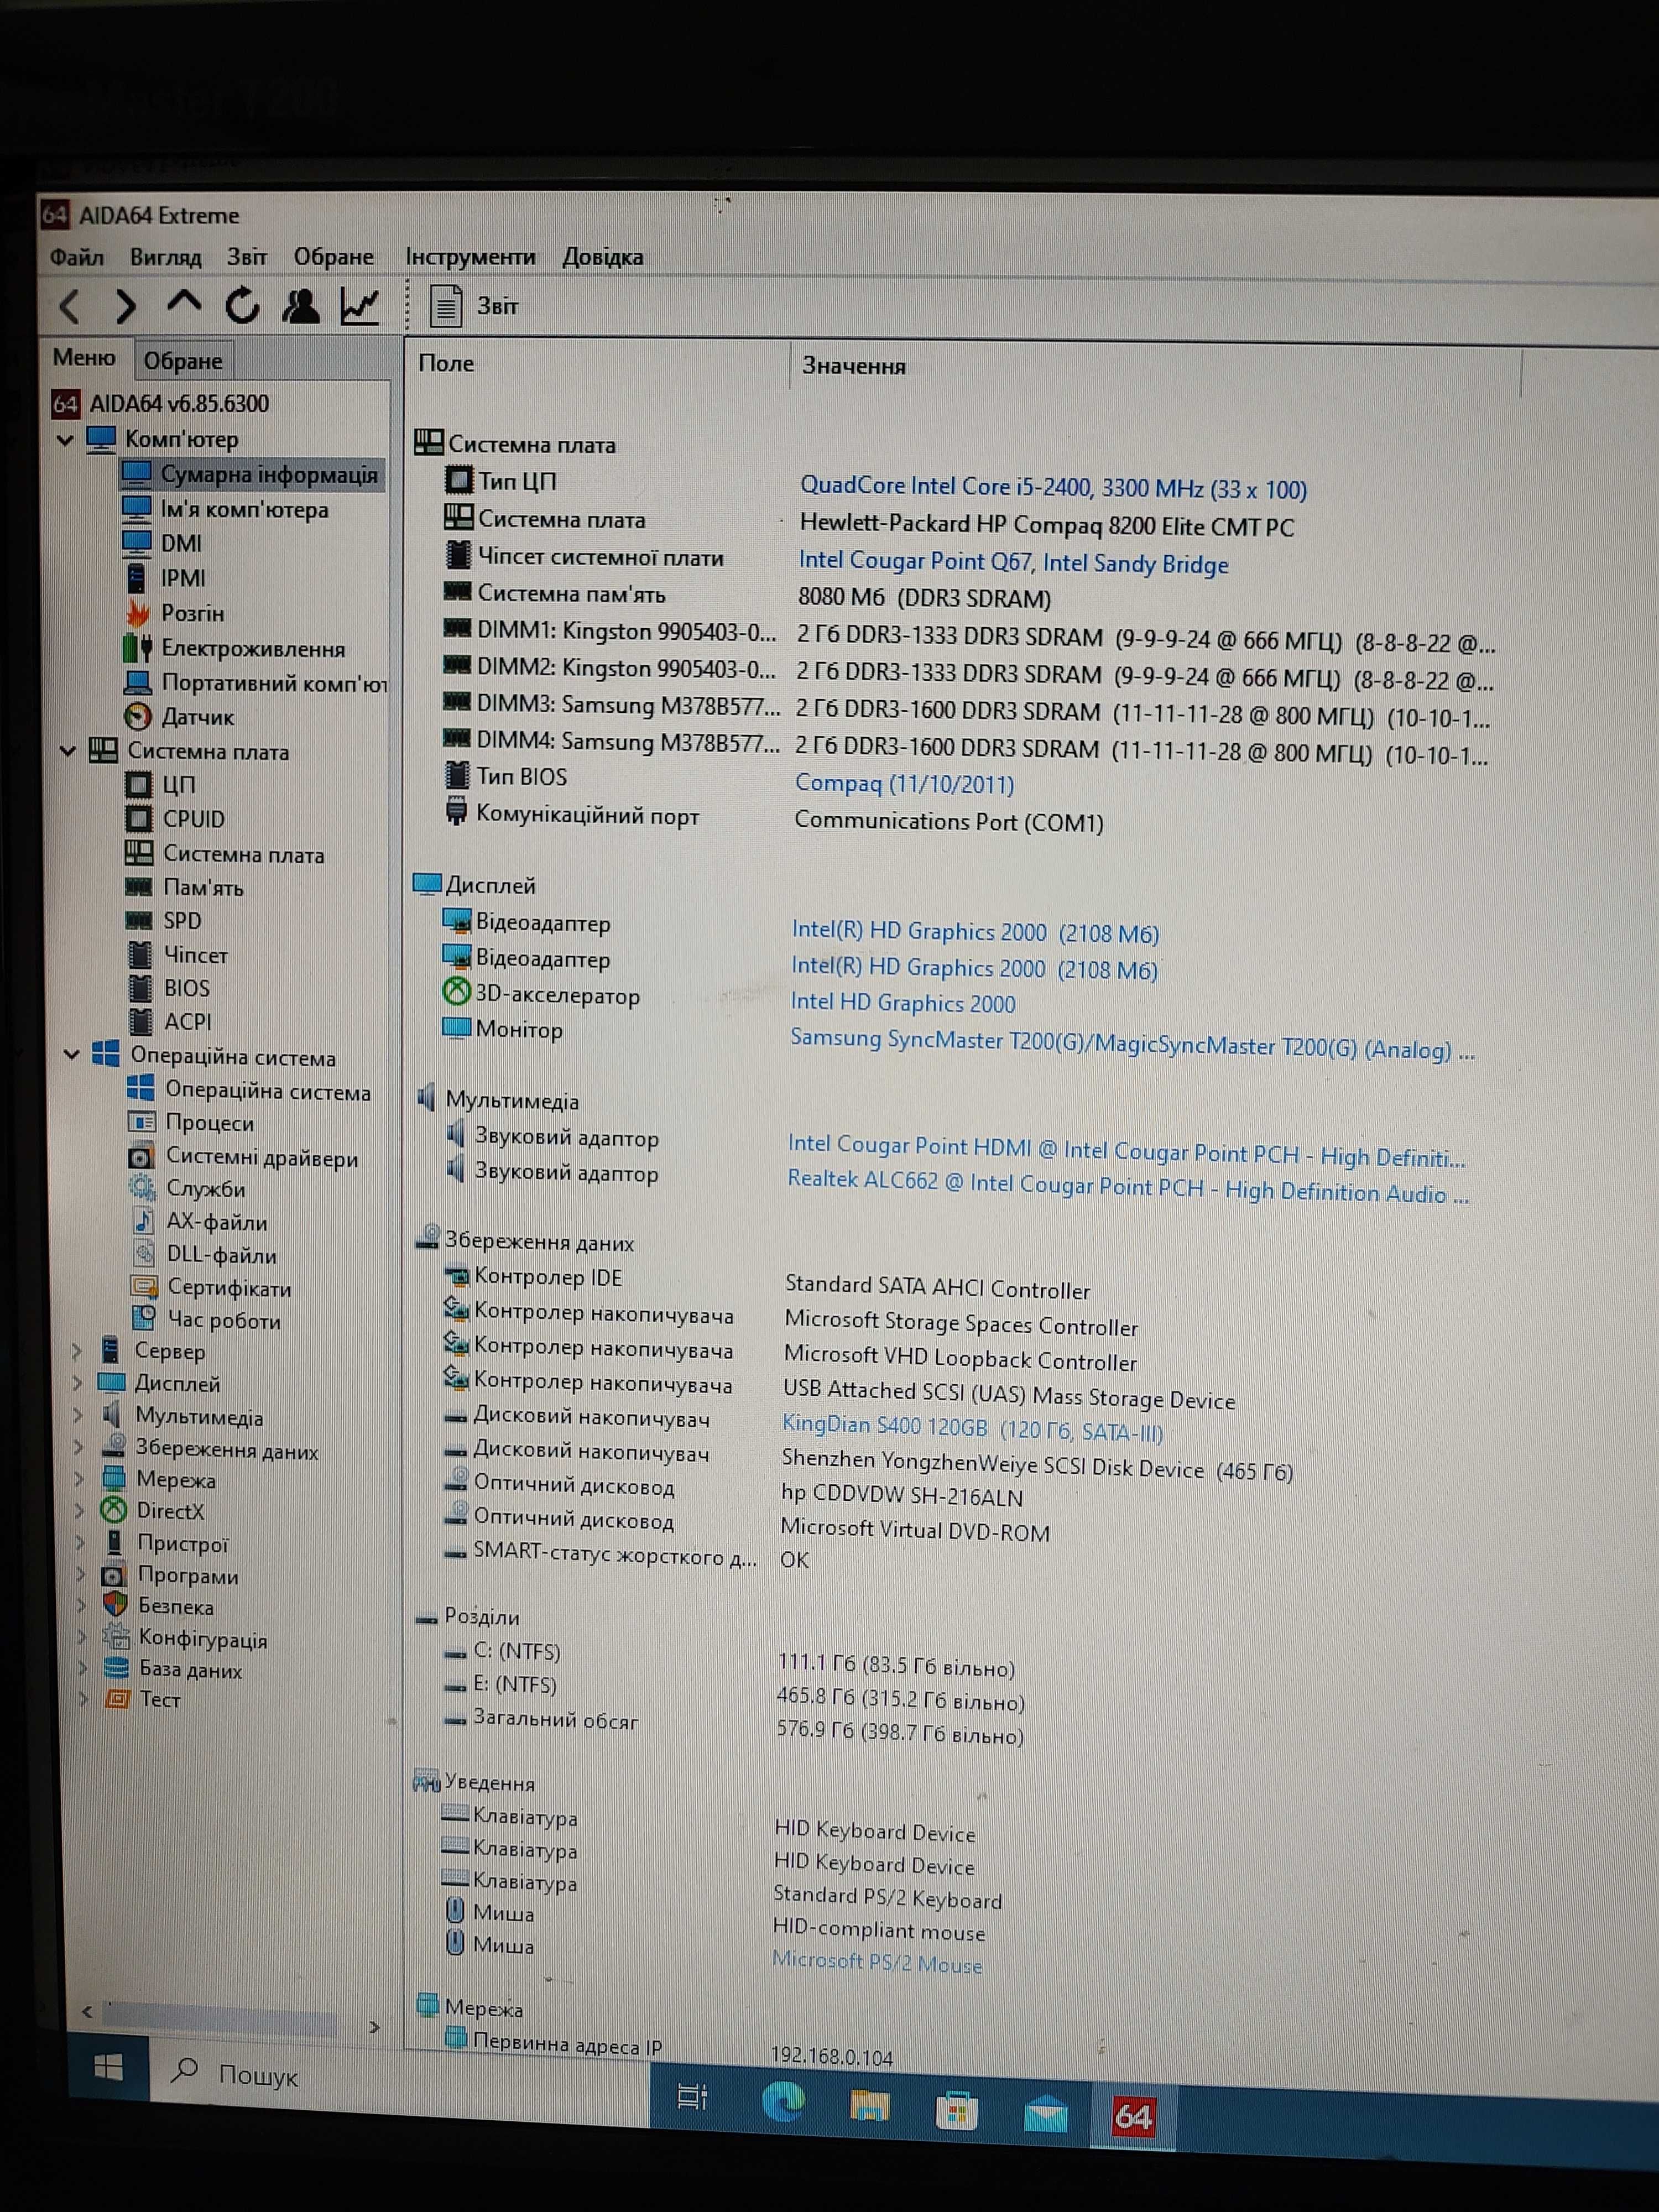Select the Чіпсет tree item

pos(178,955)
